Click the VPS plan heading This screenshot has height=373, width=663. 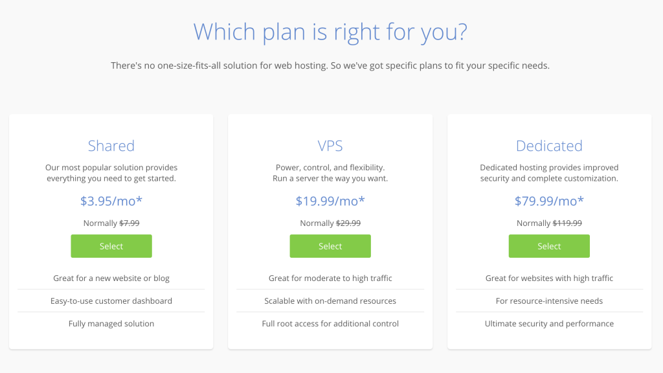330,146
